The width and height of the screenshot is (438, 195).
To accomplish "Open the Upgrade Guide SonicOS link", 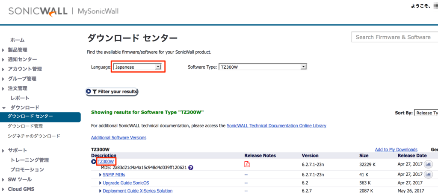I will pos(126,183).
